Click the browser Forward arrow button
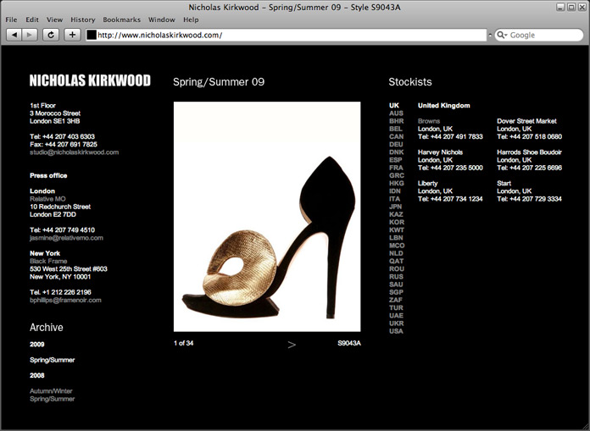This screenshot has height=431, width=590. pos(30,35)
